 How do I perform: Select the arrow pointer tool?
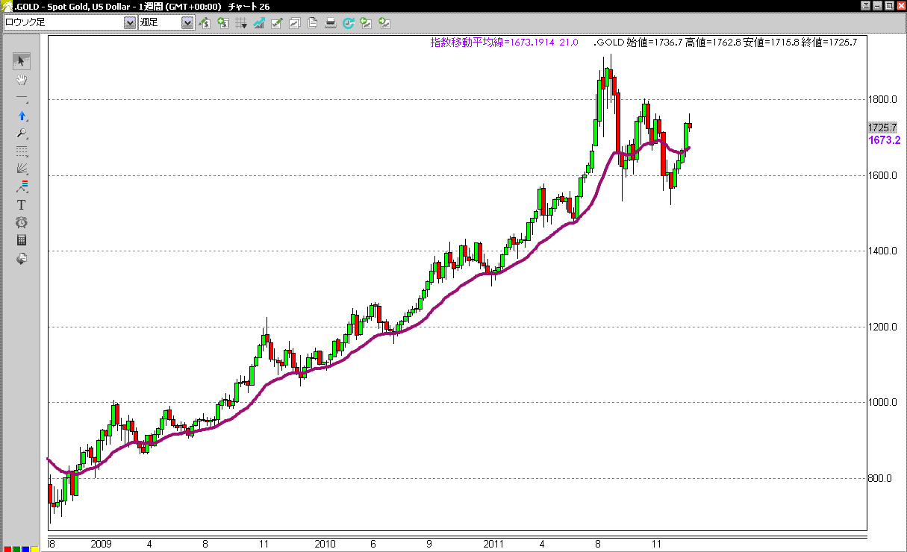click(22, 61)
